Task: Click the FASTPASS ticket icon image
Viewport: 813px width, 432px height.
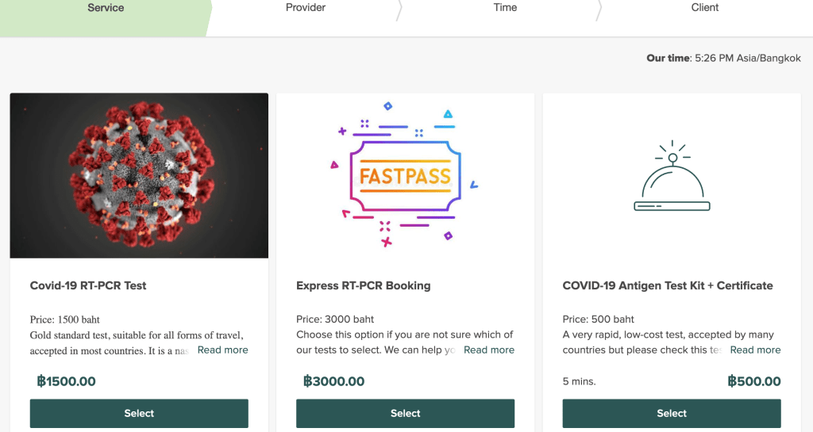Action: 405,175
